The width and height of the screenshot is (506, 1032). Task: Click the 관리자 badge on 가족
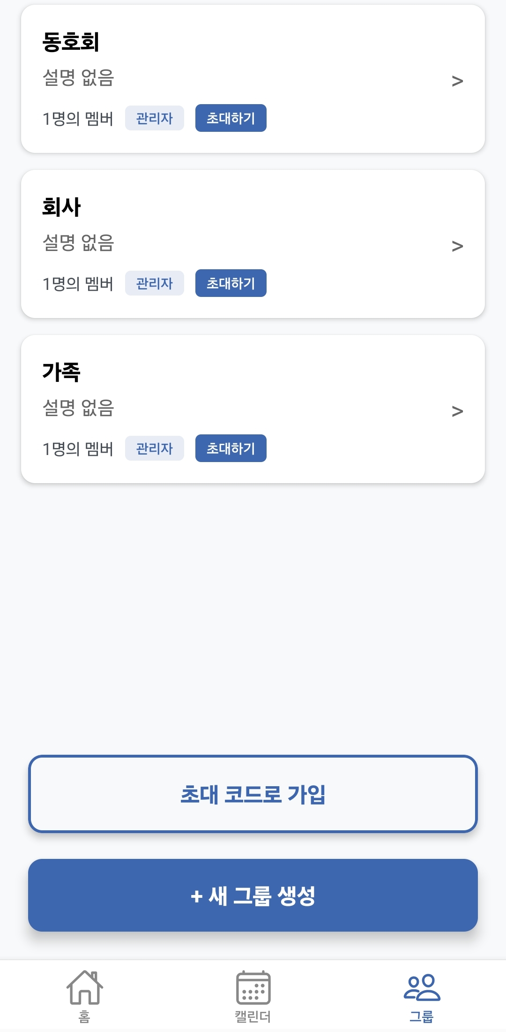coord(155,448)
